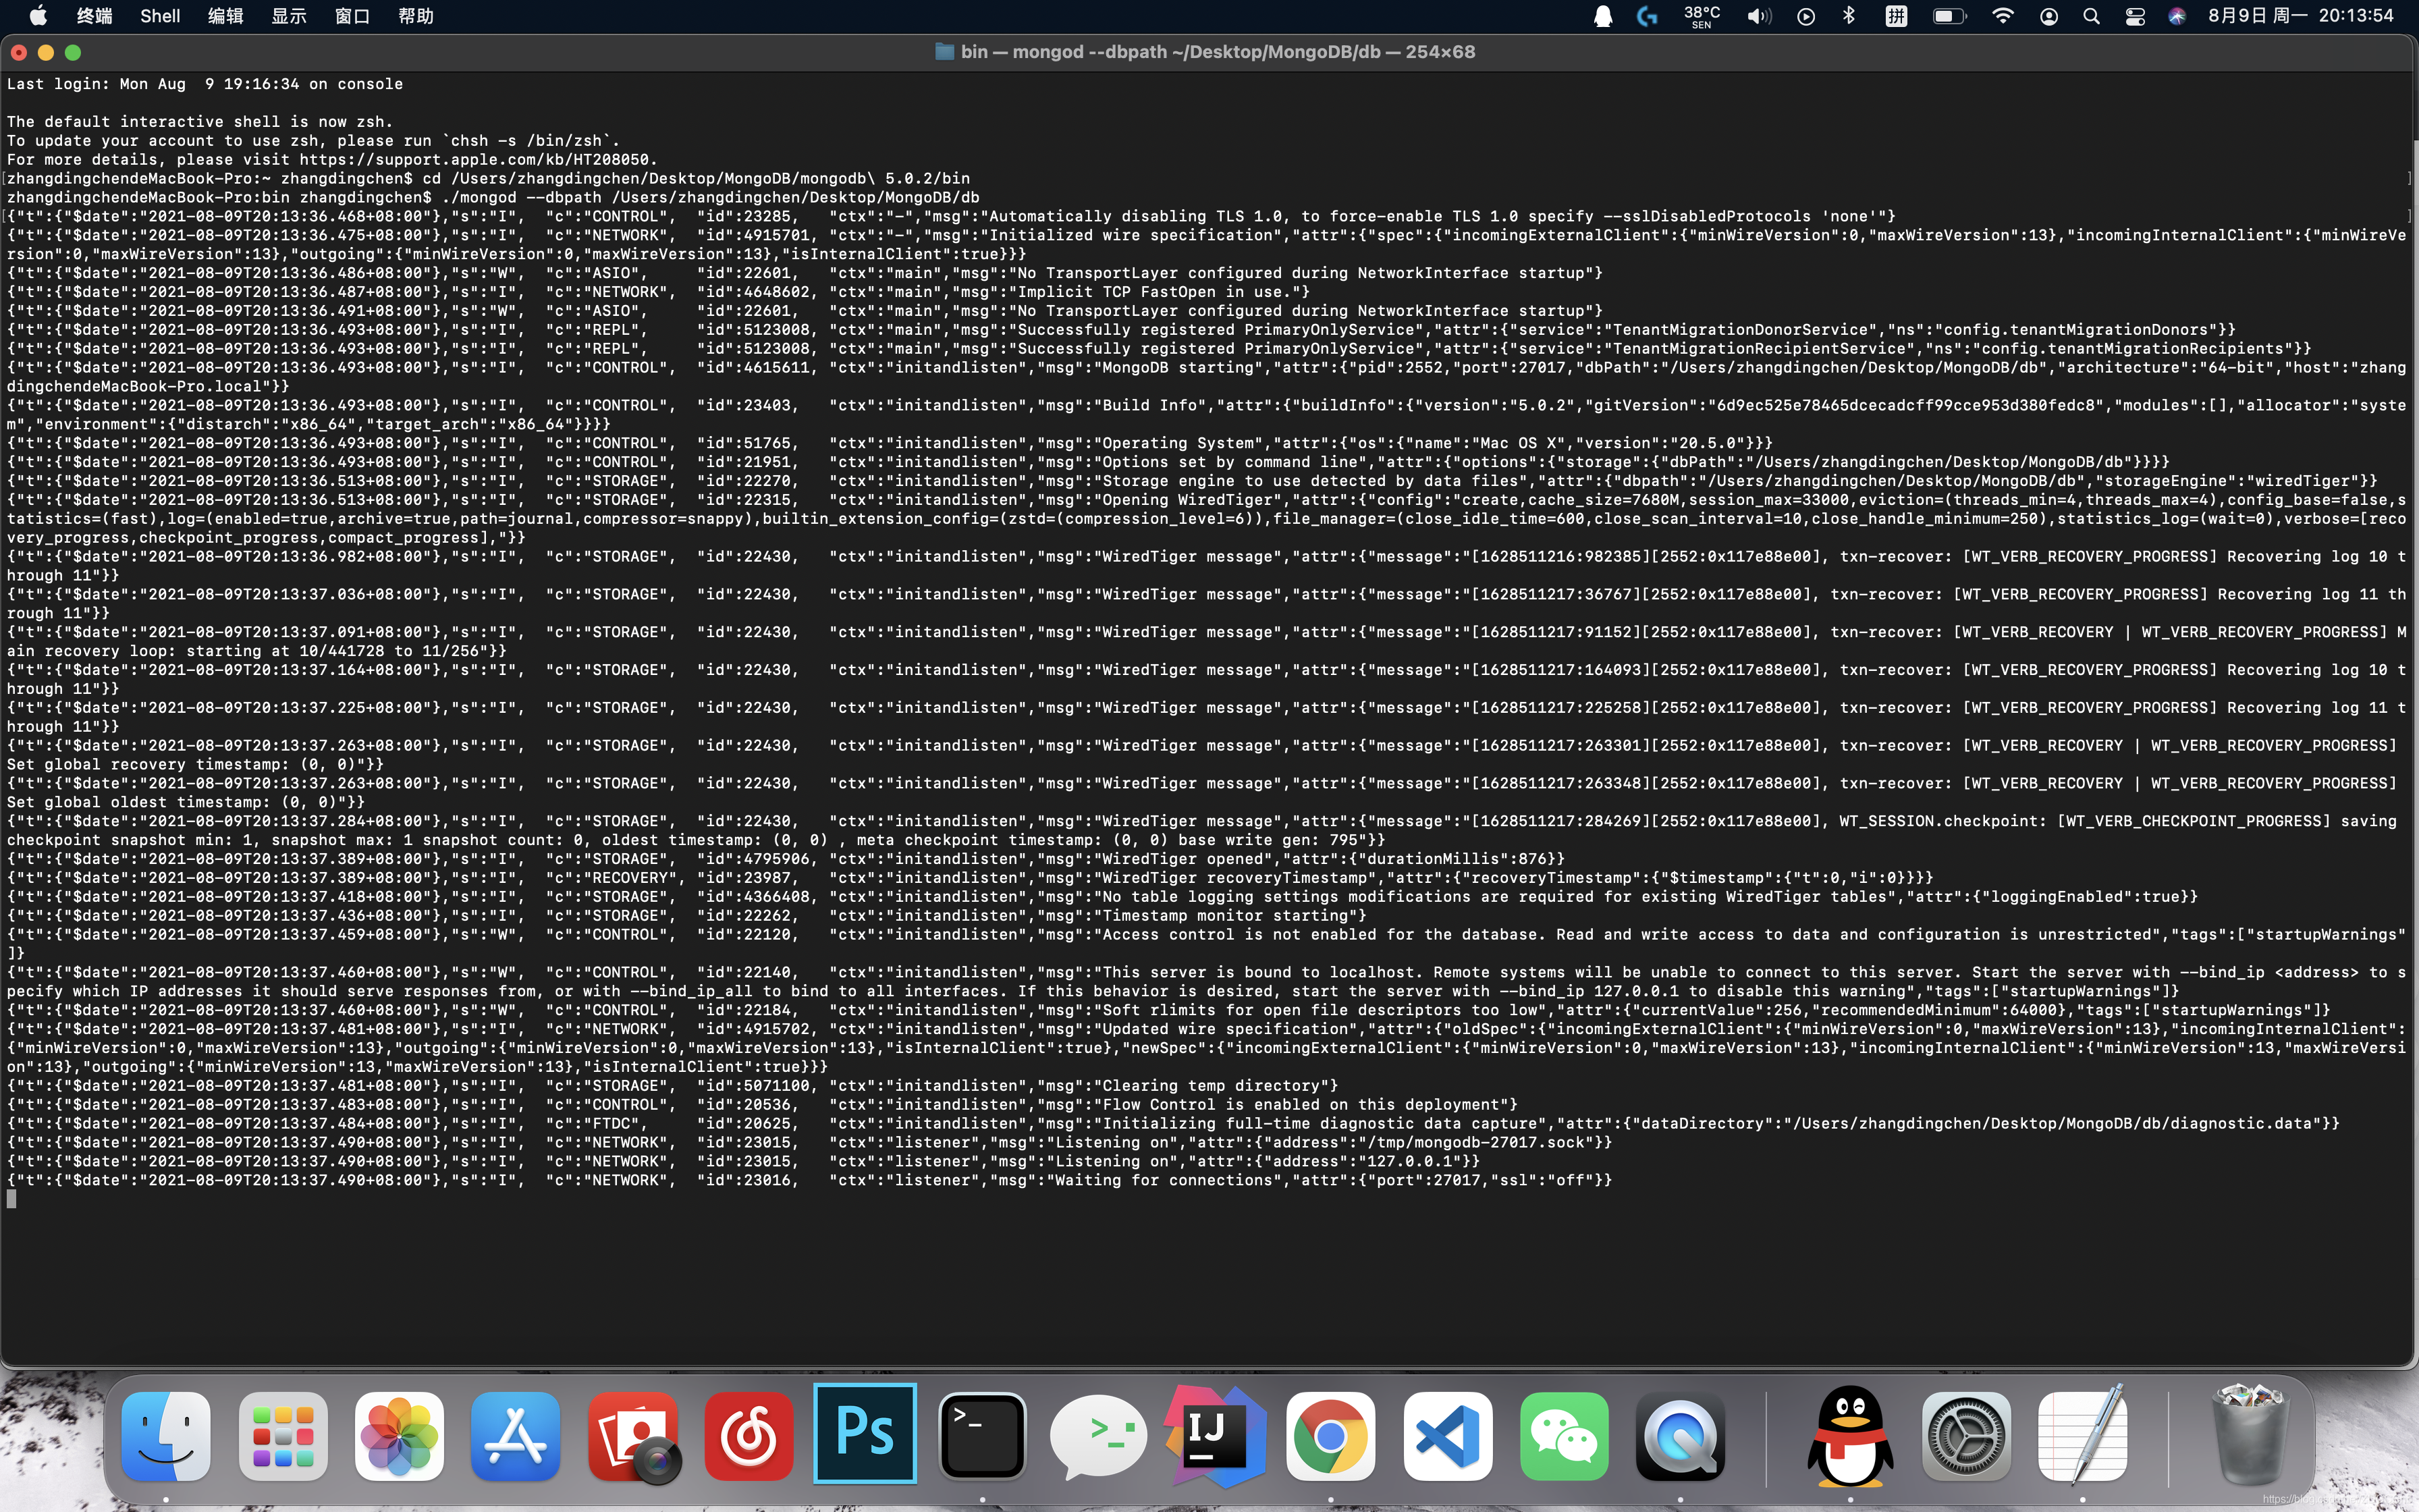The image size is (2419, 1512).
Task: Open the volume control menu
Action: click(1758, 16)
